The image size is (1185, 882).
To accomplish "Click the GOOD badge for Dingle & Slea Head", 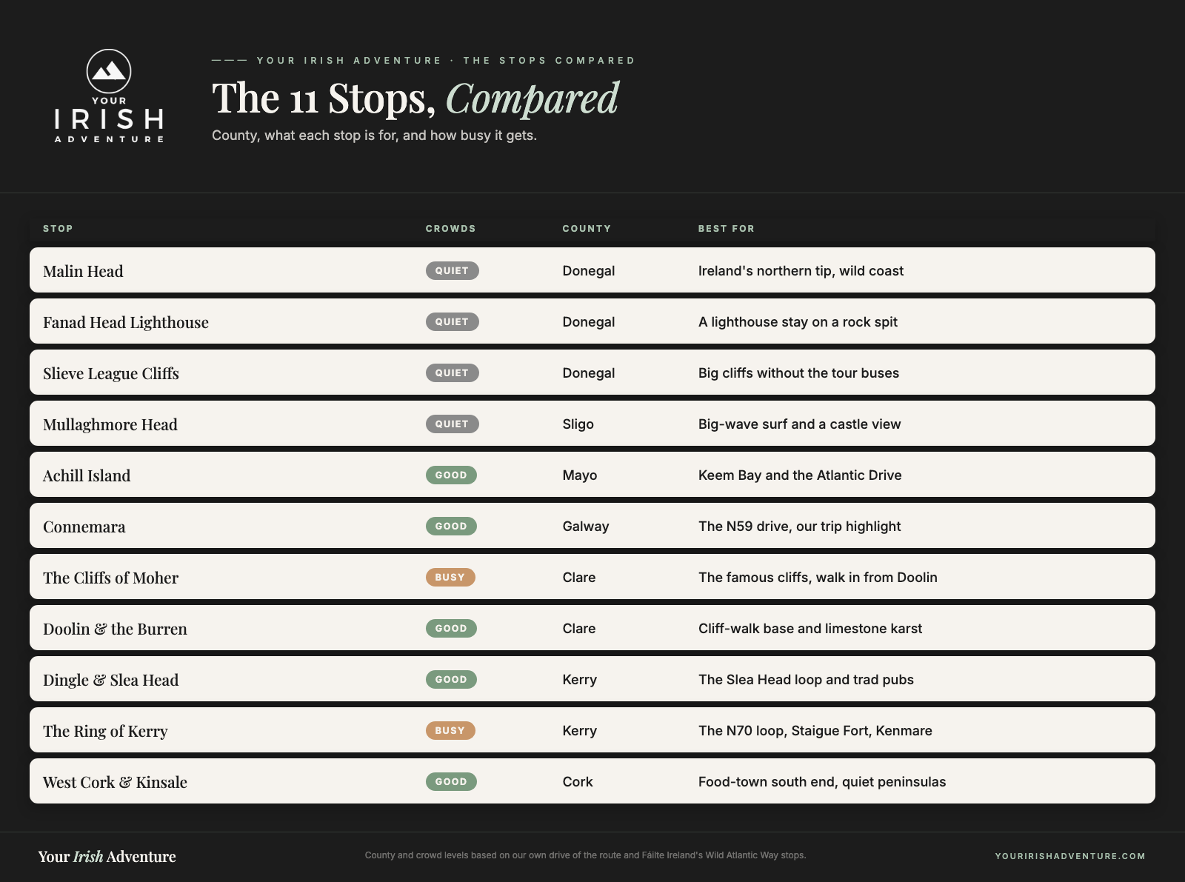I will [x=451, y=679].
